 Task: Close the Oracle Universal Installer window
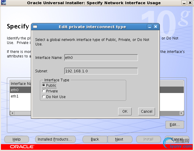click(190, 3)
